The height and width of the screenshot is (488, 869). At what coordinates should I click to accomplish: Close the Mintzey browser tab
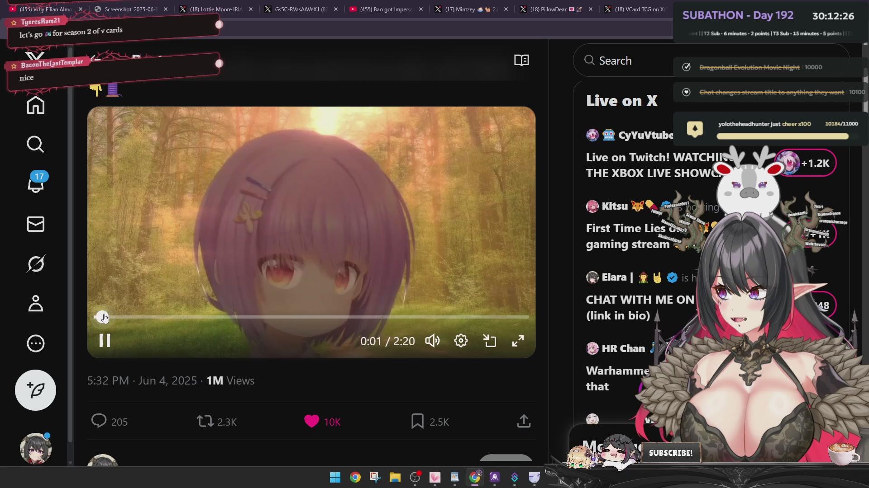(x=506, y=9)
